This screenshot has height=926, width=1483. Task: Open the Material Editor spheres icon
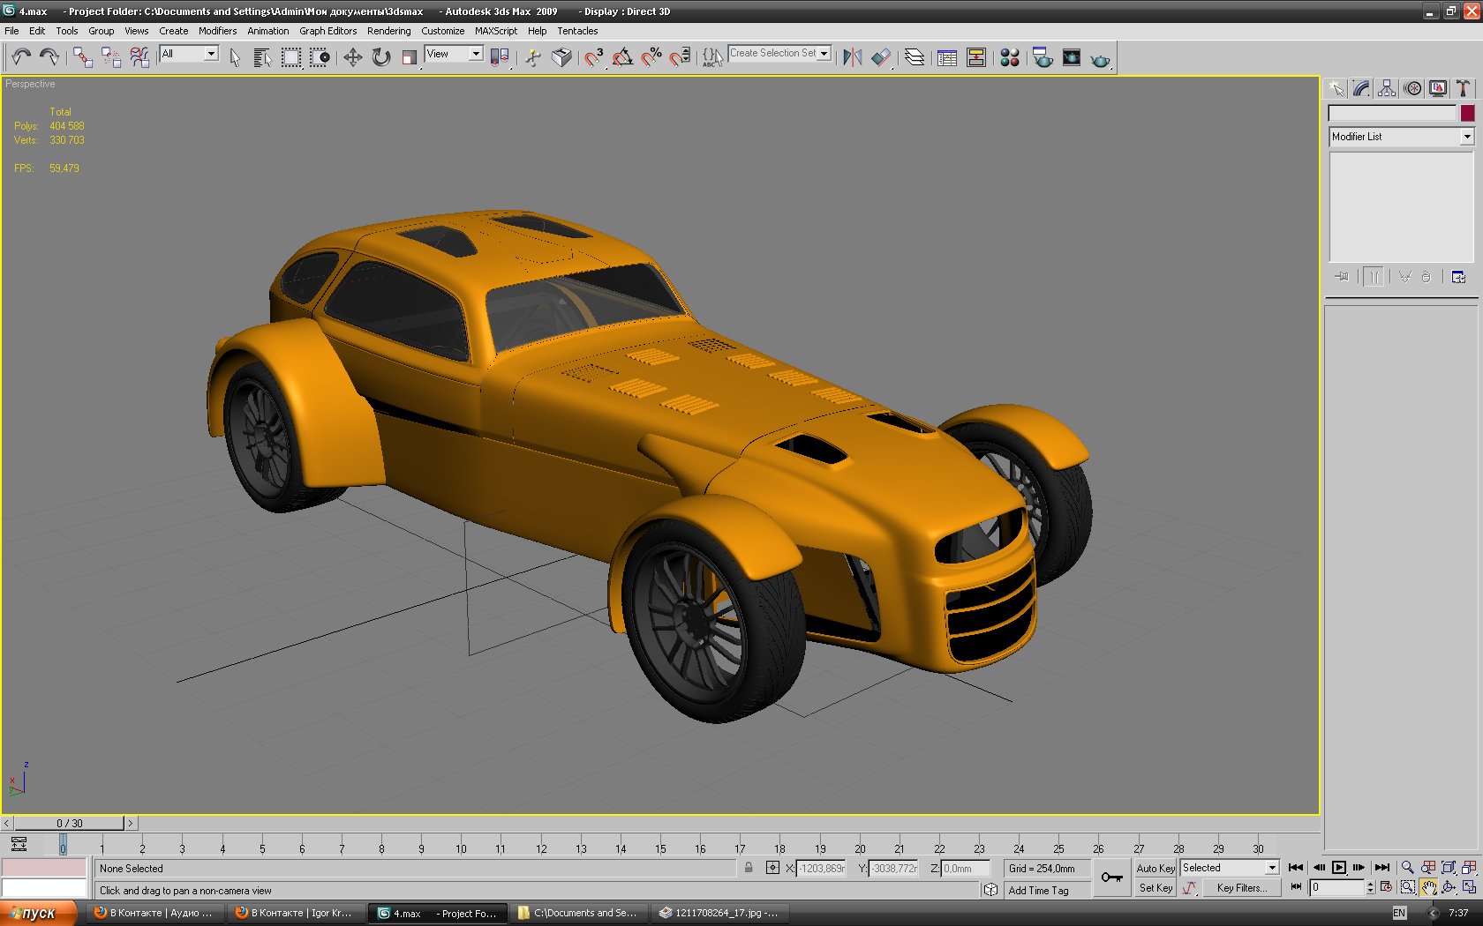click(1010, 57)
